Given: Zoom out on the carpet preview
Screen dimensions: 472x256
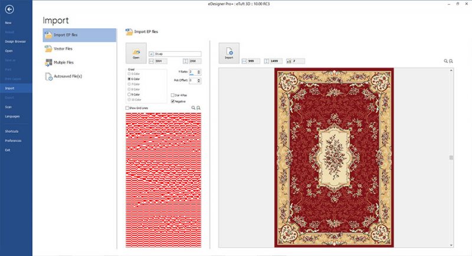Looking at the screenshot, I should tap(451, 61).
